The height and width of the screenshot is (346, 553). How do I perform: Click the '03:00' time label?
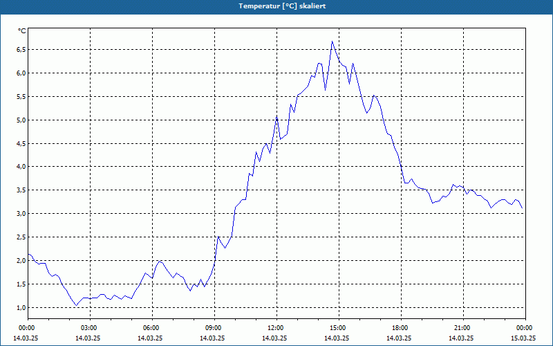coord(91,328)
